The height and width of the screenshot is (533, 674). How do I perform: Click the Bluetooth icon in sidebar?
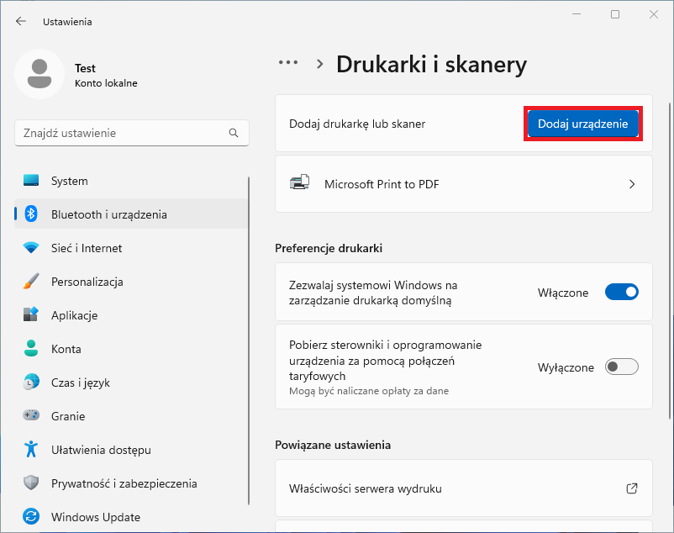(31, 214)
